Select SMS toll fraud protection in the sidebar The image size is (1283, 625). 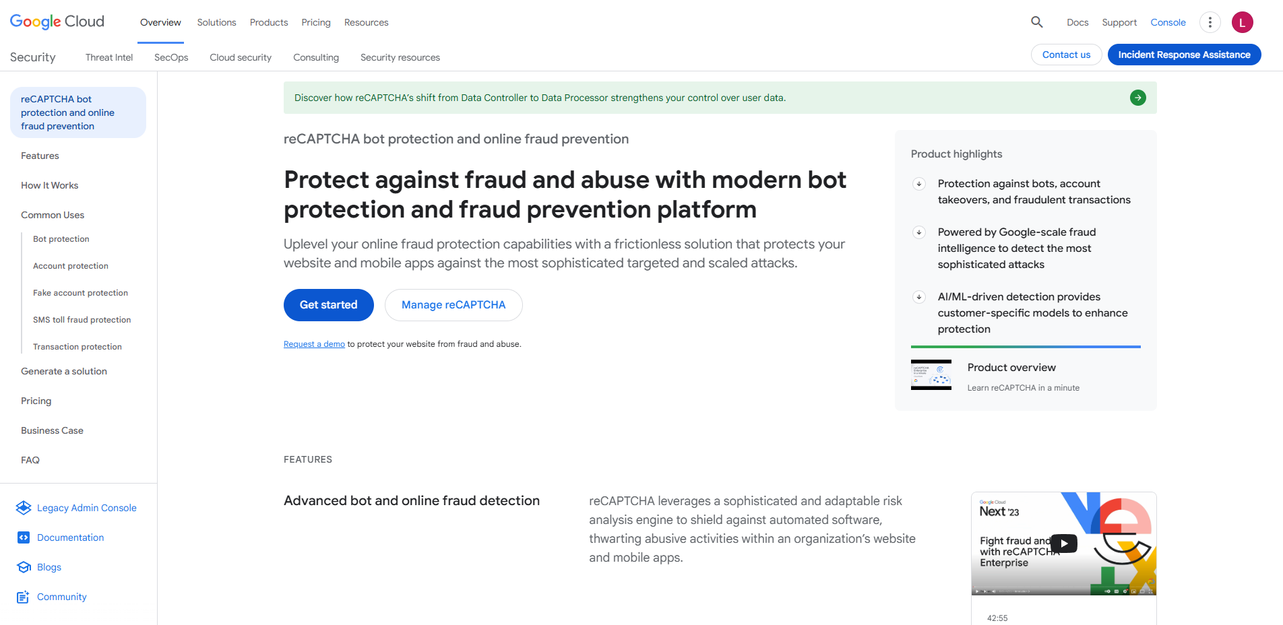(82, 320)
